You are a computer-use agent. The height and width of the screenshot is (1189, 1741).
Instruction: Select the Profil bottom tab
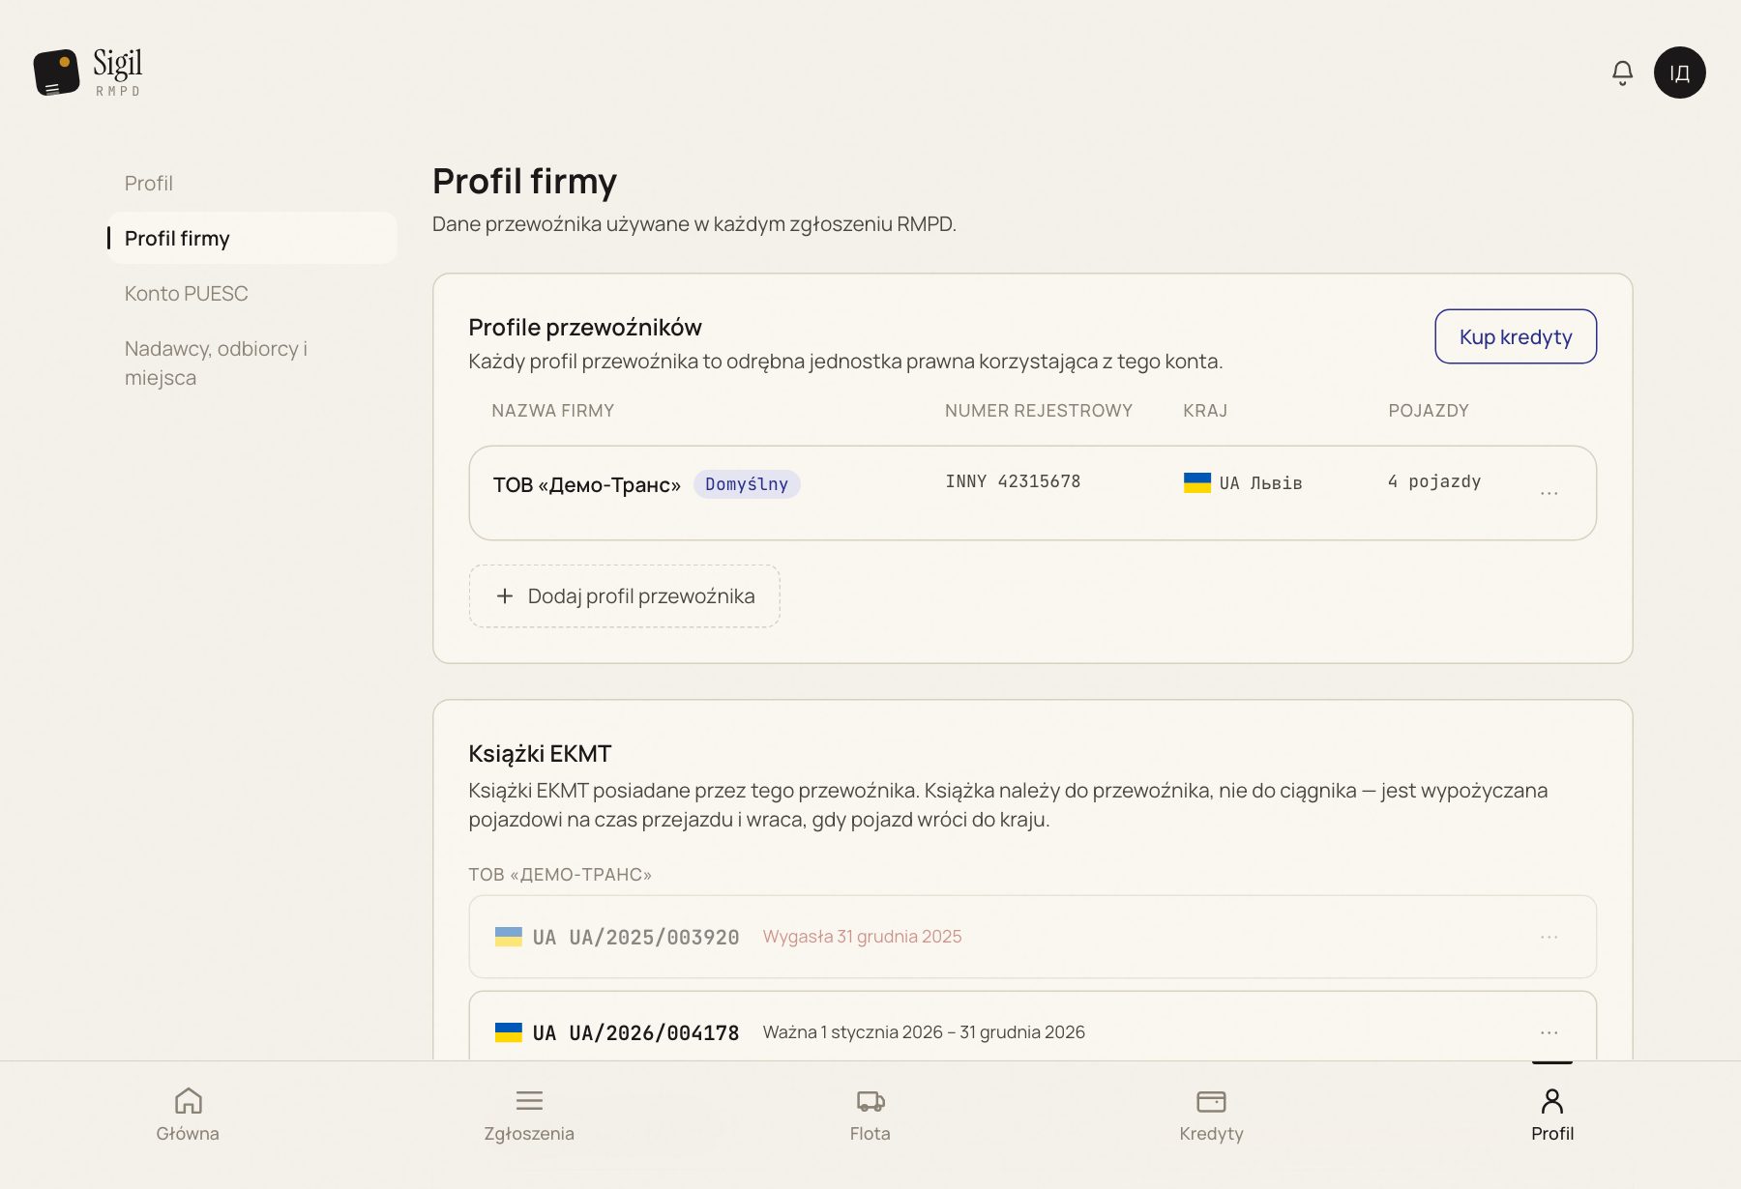(x=1552, y=1115)
